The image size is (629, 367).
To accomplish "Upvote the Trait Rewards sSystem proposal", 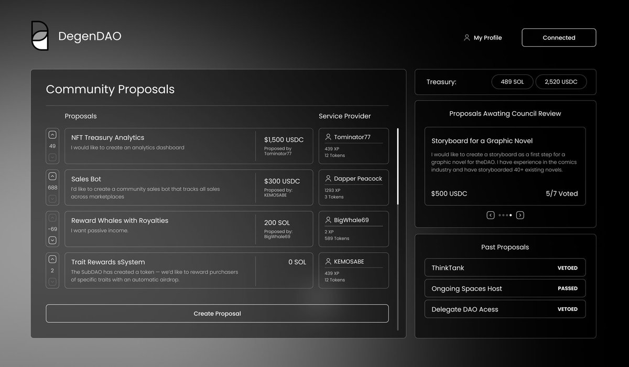I will point(52,259).
